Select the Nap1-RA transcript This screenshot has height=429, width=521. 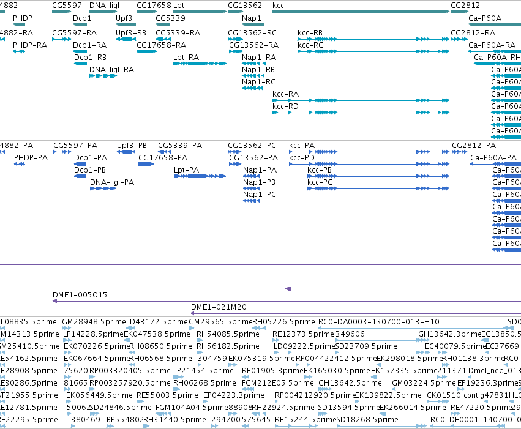point(253,64)
